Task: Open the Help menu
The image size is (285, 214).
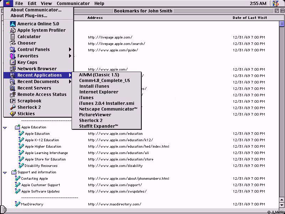Action: 99,3
